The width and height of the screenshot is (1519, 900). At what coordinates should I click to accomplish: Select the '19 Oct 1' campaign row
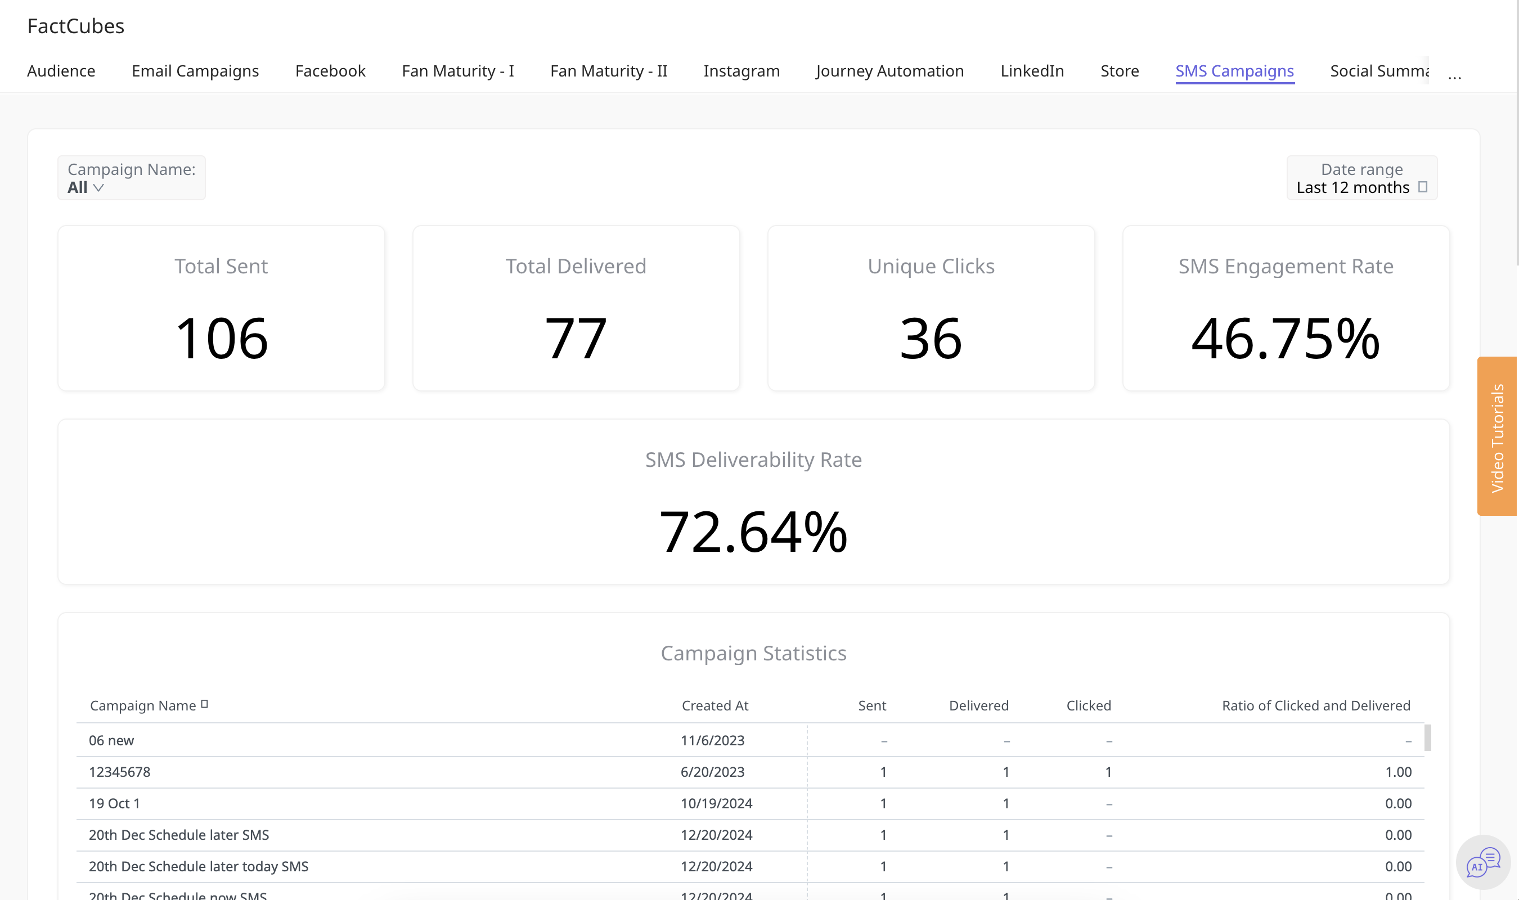pyautogui.click(x=750, y=804)
